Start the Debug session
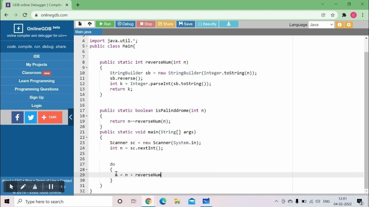The height and width of the screenshot is (207, 369). pos(125,24)
